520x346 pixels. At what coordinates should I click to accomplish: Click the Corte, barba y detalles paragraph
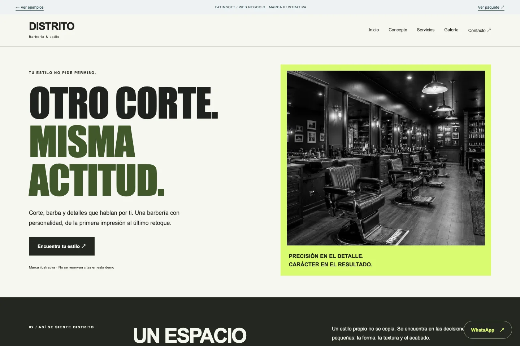(x=104, y=218)
